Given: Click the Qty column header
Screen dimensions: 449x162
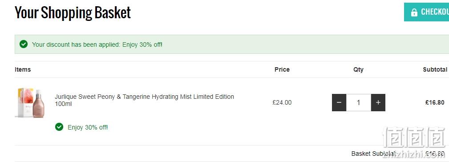Looking at the screenshot, I should [358, 69].
